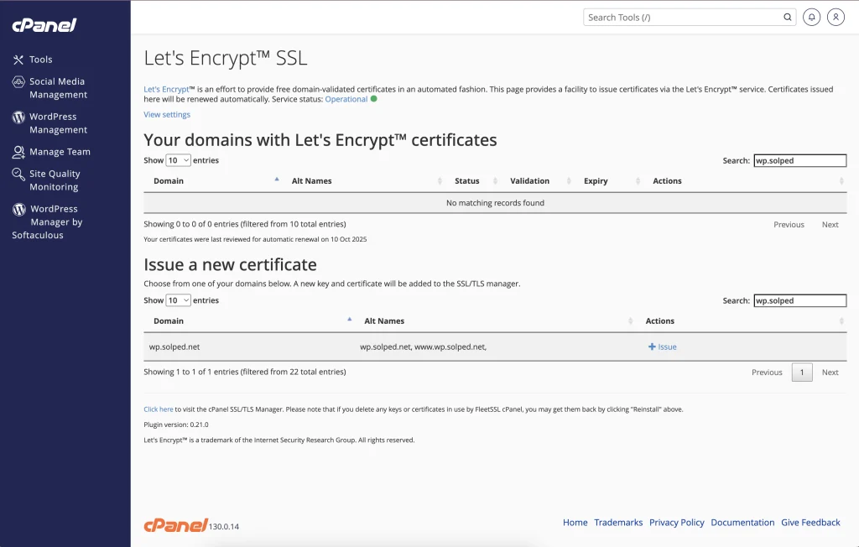Click Next in new certificate pagination
The image size is (859, 547).
830,372
